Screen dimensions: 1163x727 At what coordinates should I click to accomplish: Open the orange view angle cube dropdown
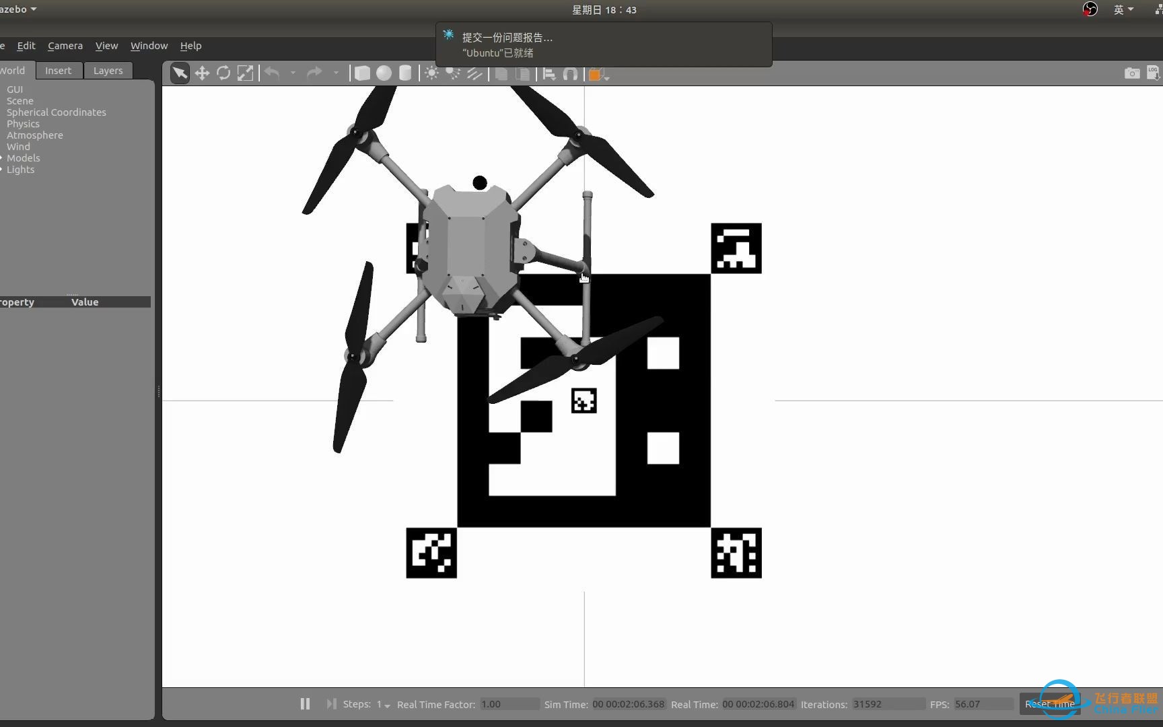(598, 75)
